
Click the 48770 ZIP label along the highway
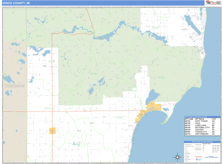pos(48,108)
